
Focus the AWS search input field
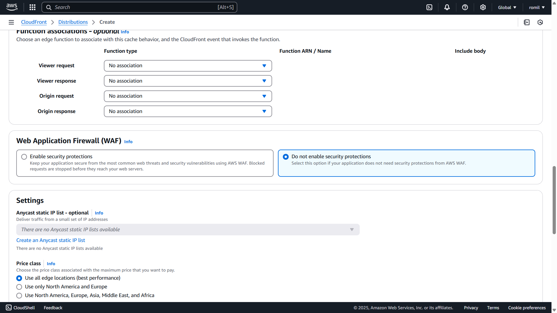(139, 7)
